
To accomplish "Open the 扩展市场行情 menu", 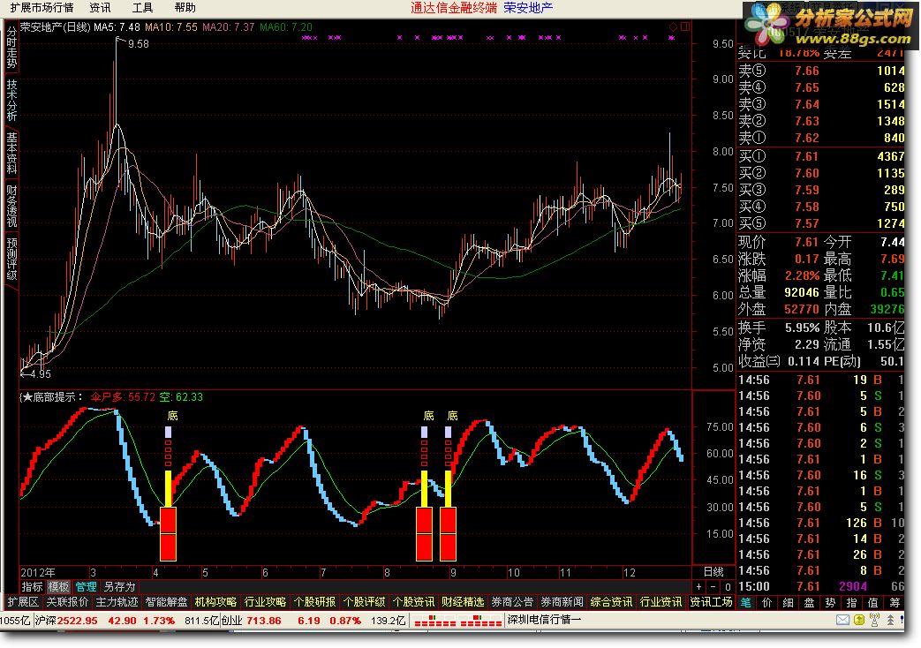I will (42, 8).
